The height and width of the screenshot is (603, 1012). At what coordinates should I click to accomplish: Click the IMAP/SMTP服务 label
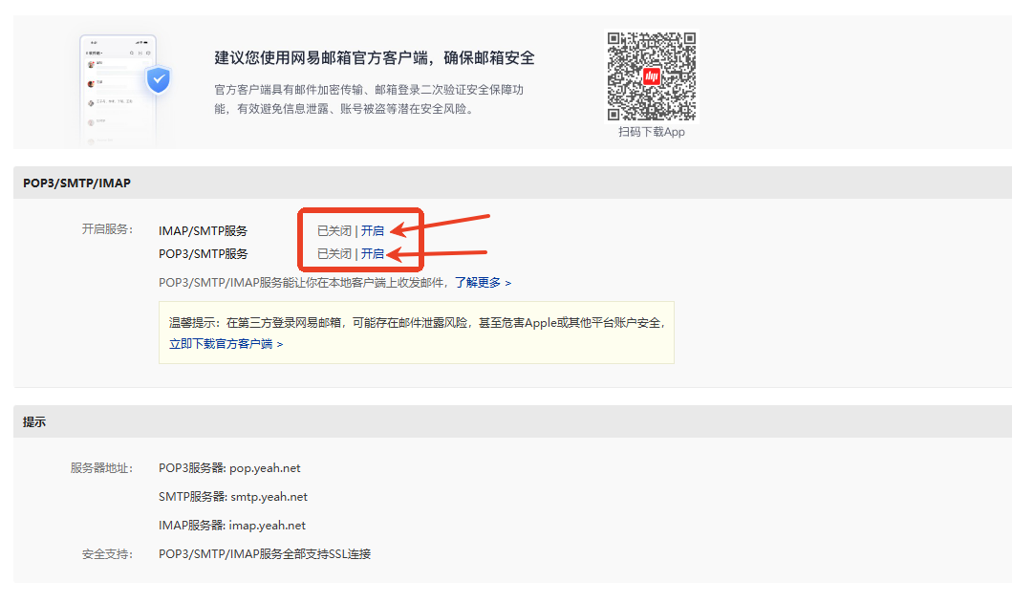pyautogui.click(x=204, y=230)
